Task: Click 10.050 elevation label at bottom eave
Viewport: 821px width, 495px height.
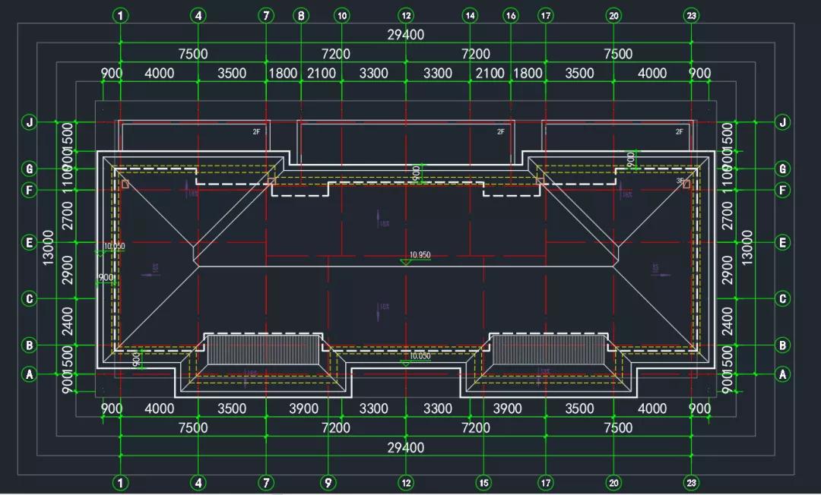Action: 420,356
